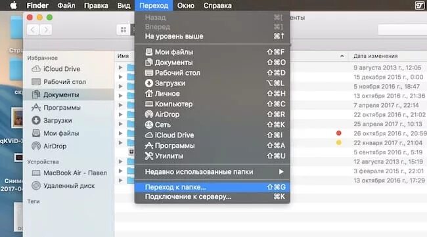427x237 pixels.
Task: Click the Finder search field
Action: (x=402, y=30)
